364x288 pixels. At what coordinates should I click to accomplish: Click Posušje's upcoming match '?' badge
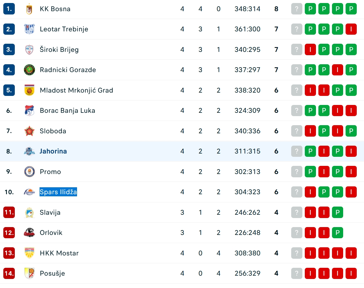point(297,273)
